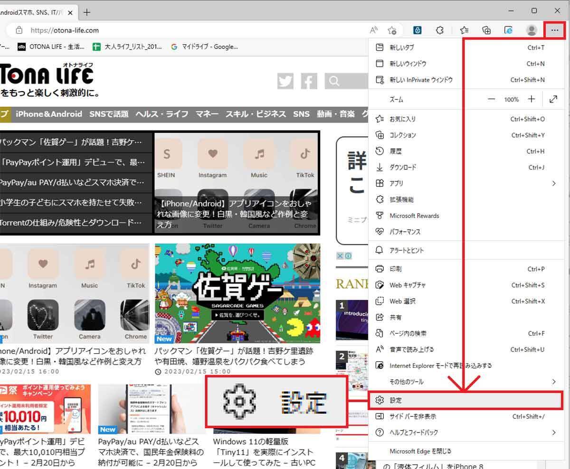Click the Collections toolbar icon
The width and height of the screenshot is (570, 469).
coord(486,30)
